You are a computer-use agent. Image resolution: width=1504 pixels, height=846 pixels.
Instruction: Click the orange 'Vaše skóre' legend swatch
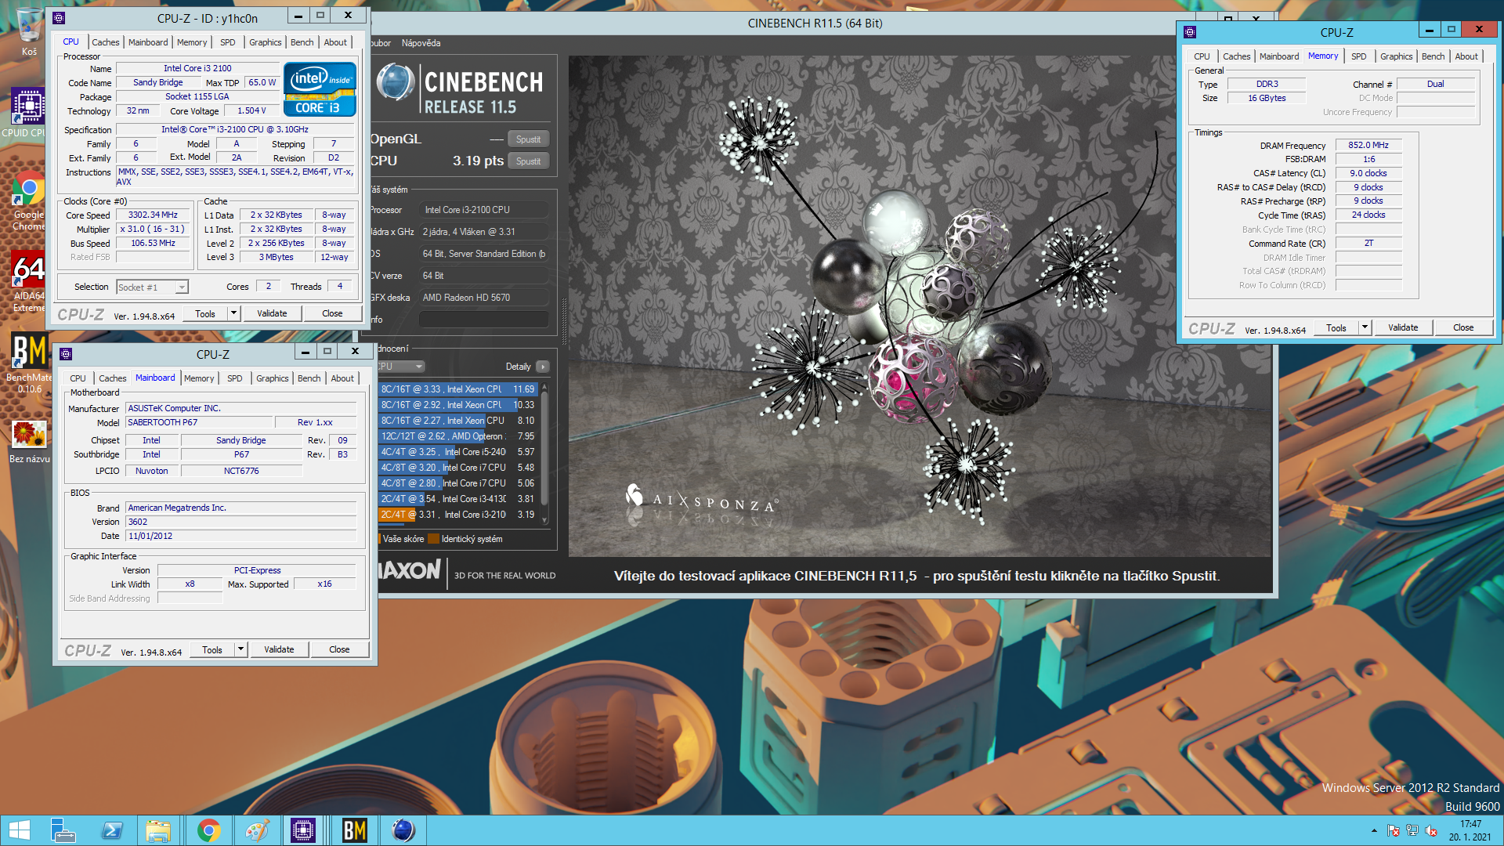pos(379,539)
